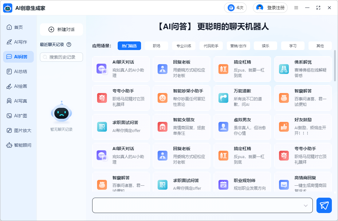338x221 pixels.
Task: Click bottom row 求职面试问答 card icon
Action: 163,184
